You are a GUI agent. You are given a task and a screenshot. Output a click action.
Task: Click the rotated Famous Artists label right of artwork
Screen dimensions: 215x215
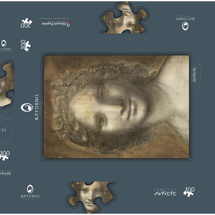[193, 74]
